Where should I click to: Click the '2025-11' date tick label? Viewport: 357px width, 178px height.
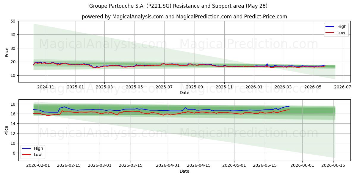(224, 87)
